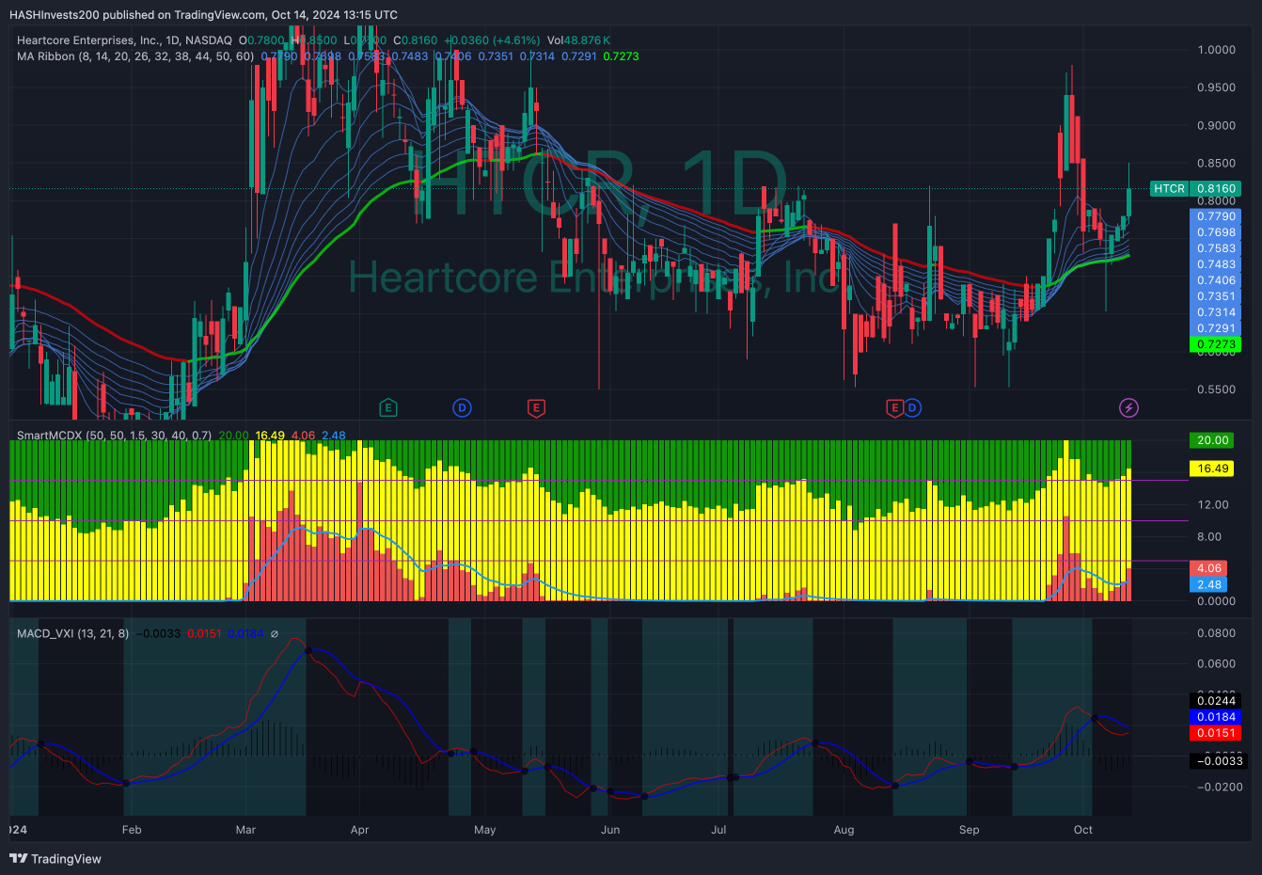This screenshot has width=1262, height=875.
Task: Click the Feb label on time axis
Action: [x=132, y=830]
